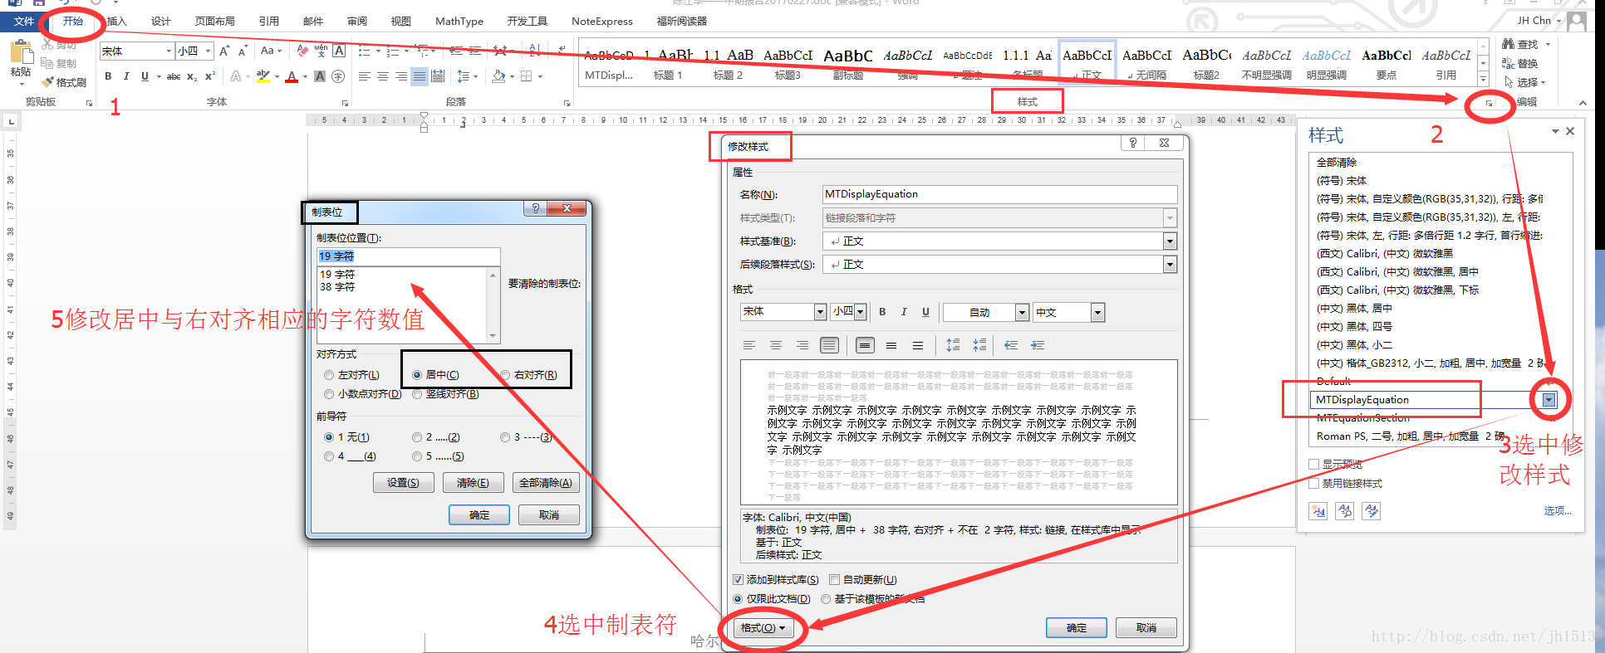1605x653 pixels.
Task: Increase paragraph spacing in Modify Style dialog
Action: click(x=953, y=345)
